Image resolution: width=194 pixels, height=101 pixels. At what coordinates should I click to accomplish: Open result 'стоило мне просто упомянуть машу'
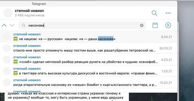(x=89, y=48)
